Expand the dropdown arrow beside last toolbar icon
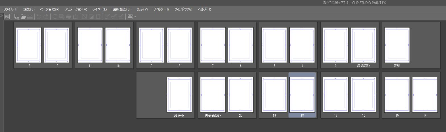This screenshot has height=132, width=446. [x=135, y=16]
